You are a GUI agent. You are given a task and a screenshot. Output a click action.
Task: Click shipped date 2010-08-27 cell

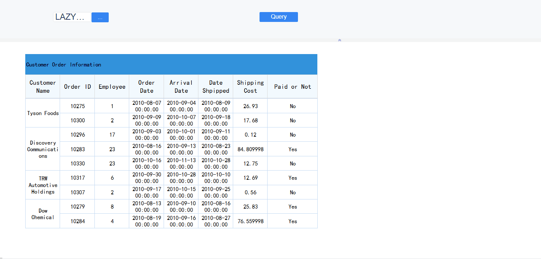pyautogui.click(x=216, y=221)
